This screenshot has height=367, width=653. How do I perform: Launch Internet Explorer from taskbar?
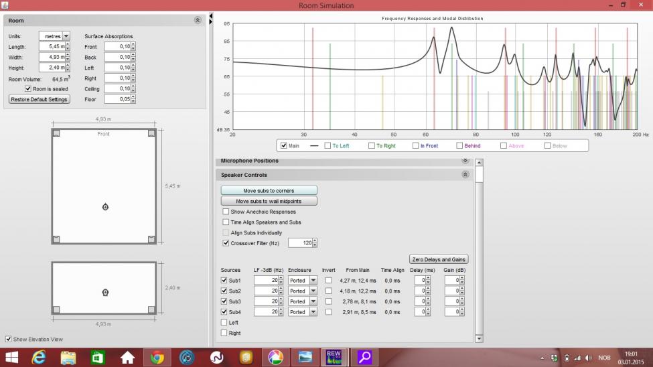pyautogui.click(x=39, y=358)
